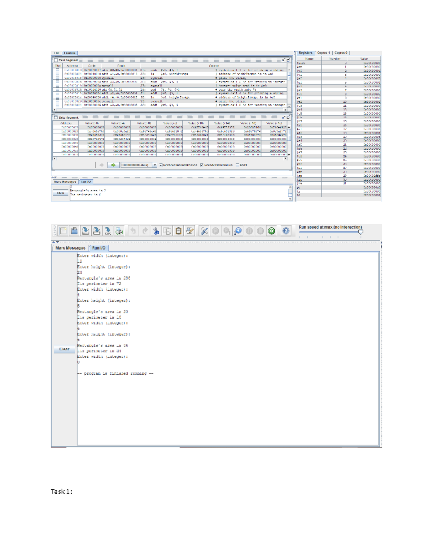Open the Coproc 0 tab in registers panel
The width and height of the screenshot is (433, 560).
click(341, 52)
